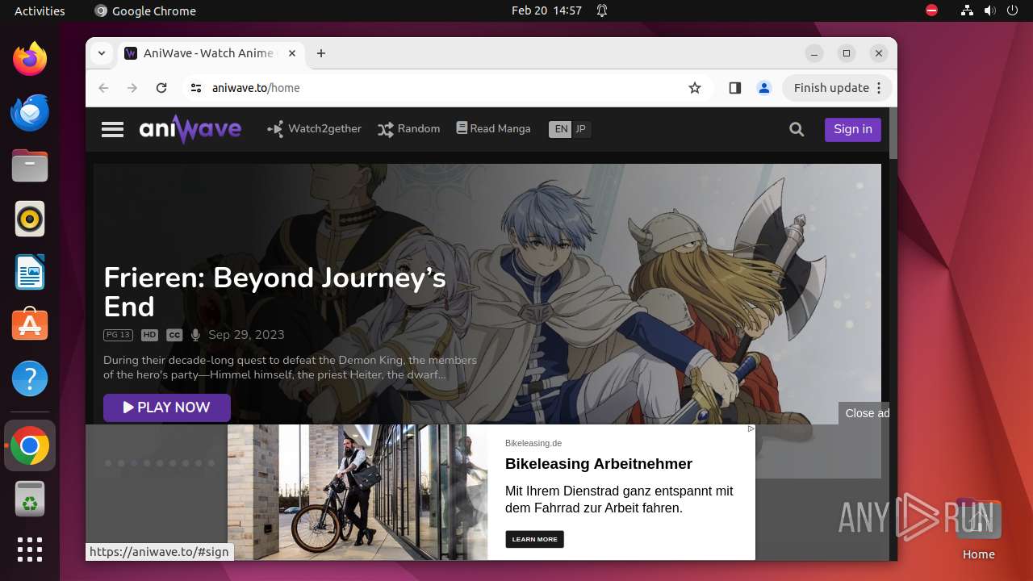
Task: Switch title language to EN
Action: [x=561, y=129]
